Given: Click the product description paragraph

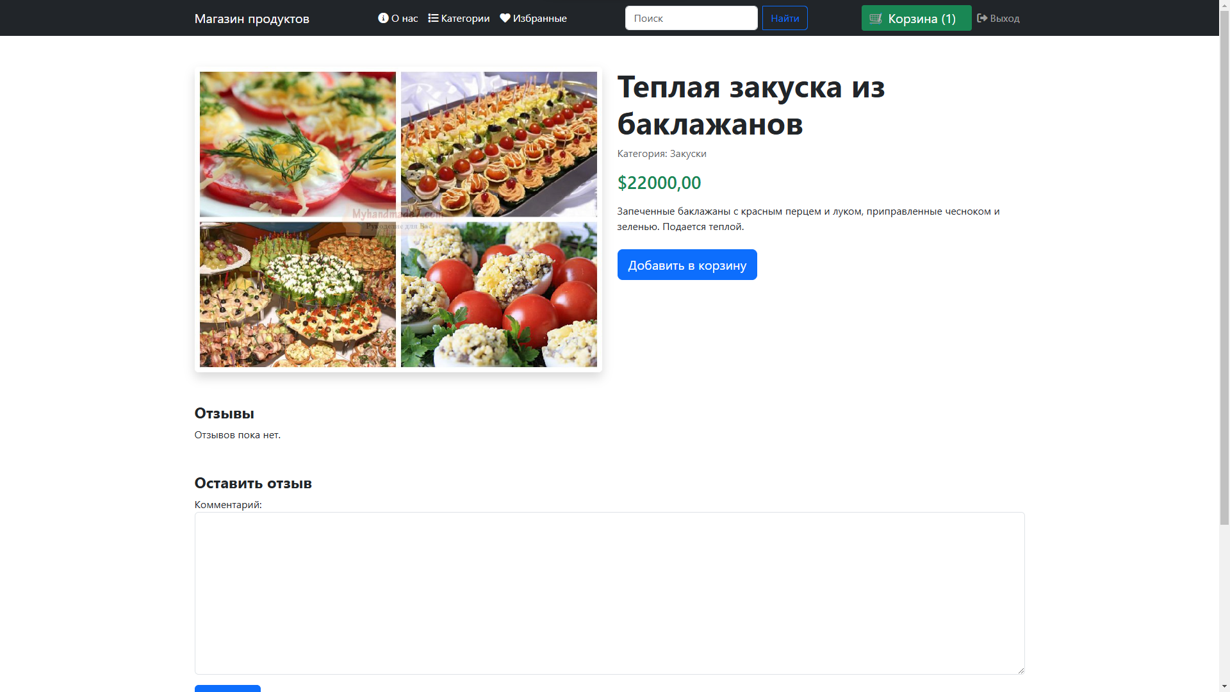Looking at the screenshot, I should 808,219.
